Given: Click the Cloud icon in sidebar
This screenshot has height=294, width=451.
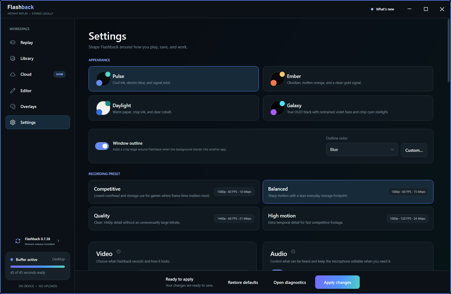Looking at the screenshot, I should click(x=13, y=74).
